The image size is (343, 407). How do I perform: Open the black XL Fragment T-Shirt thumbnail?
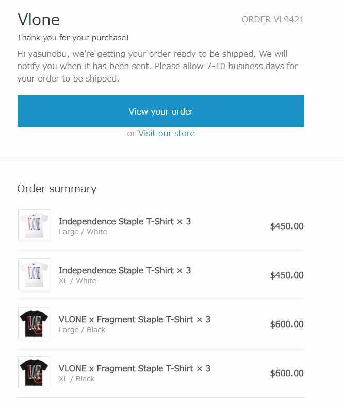click(x=34, y=372)
